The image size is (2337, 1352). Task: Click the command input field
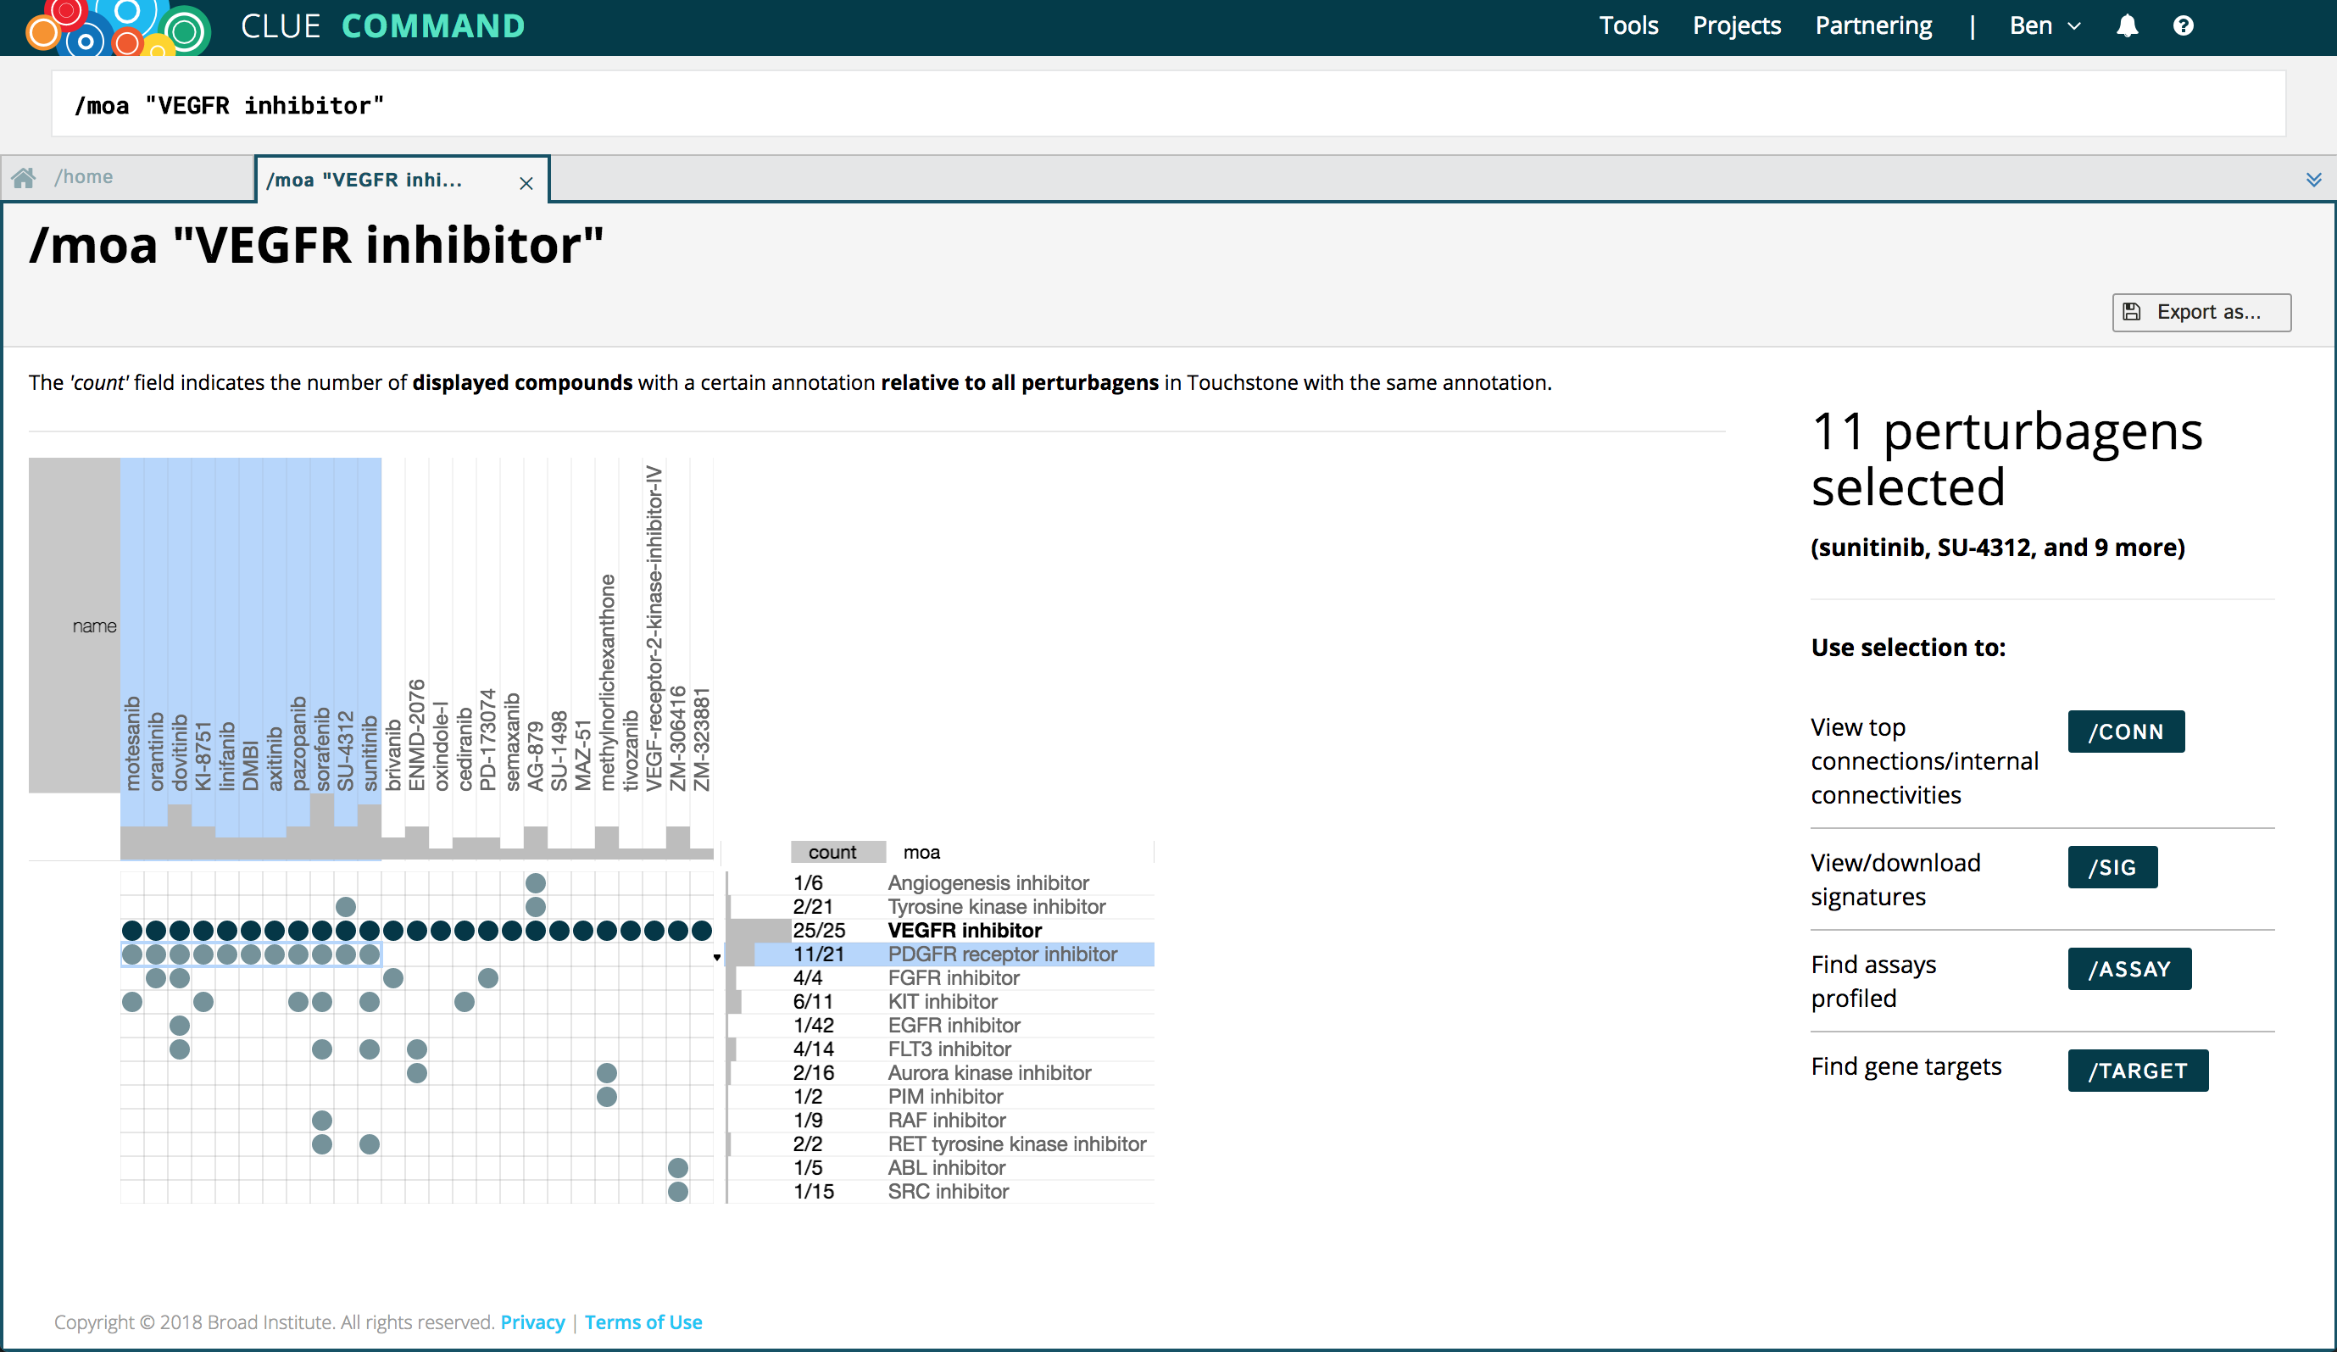click(1167, 105)
